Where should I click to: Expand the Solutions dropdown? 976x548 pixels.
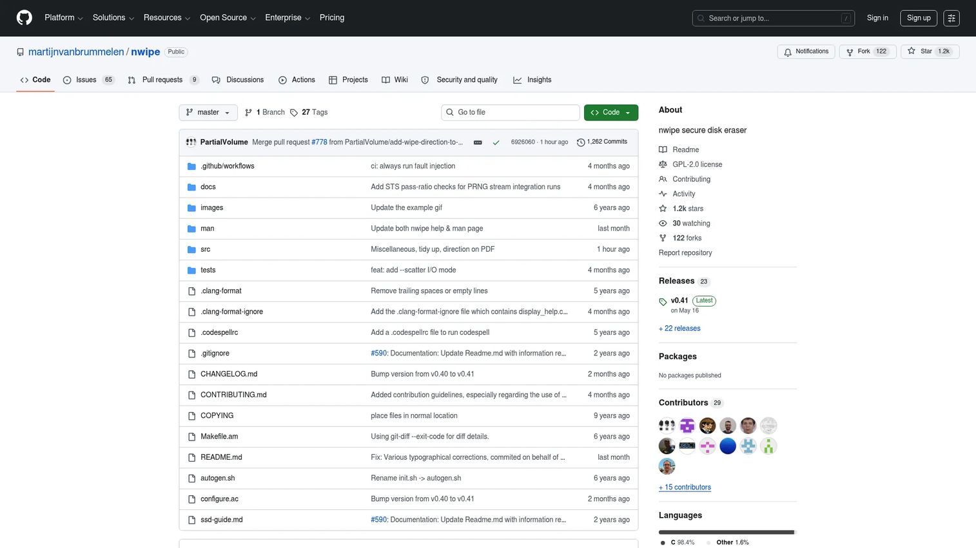(x=113, y=18)
